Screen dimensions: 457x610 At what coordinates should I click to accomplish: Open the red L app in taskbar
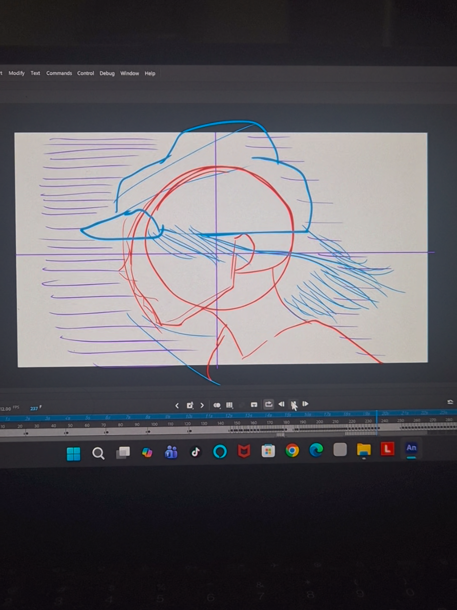(388, 448)
